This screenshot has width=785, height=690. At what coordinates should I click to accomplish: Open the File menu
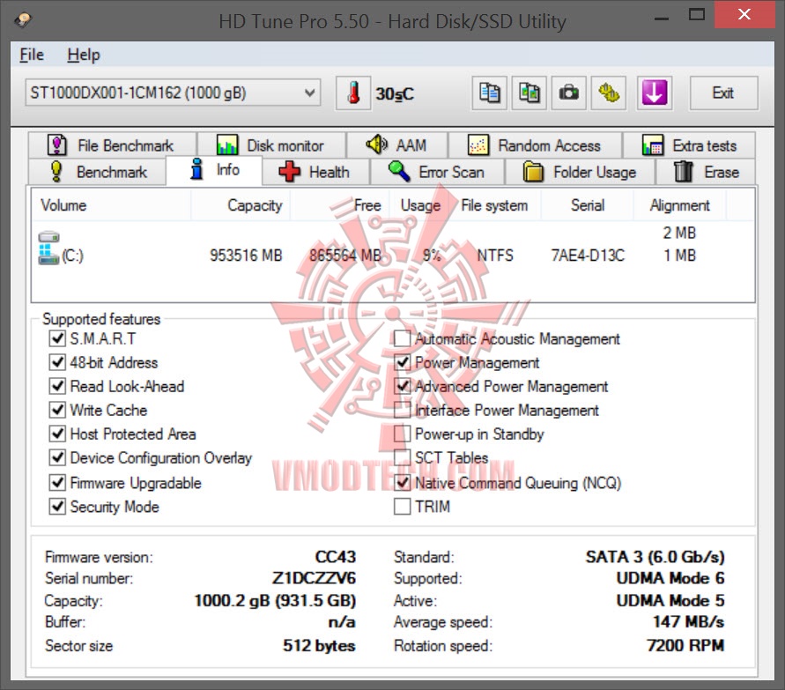[x=32, y=55]
